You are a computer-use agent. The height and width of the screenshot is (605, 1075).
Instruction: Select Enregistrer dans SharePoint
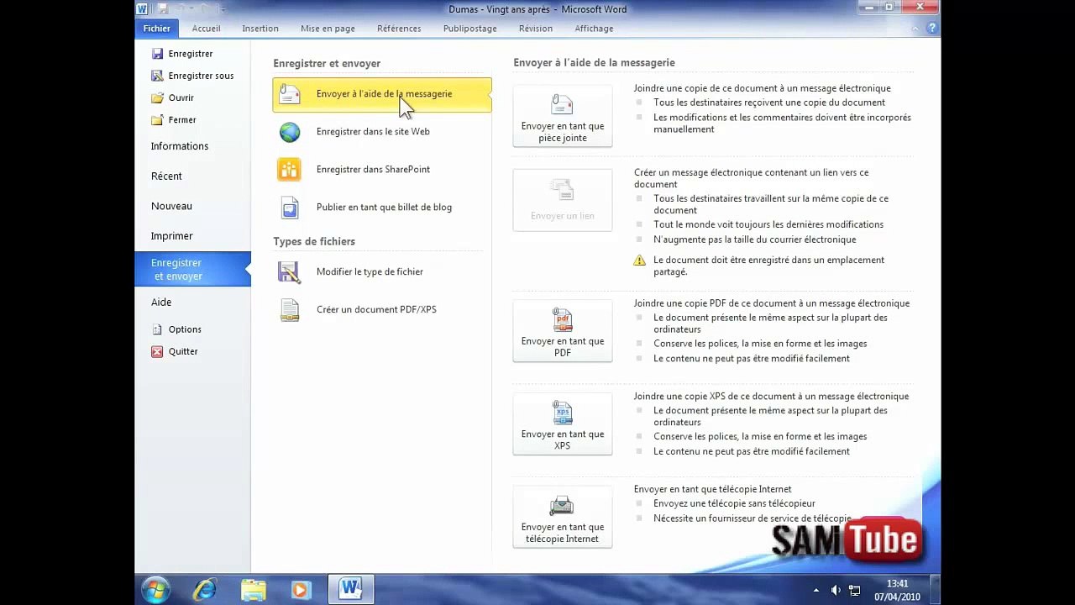382,170
